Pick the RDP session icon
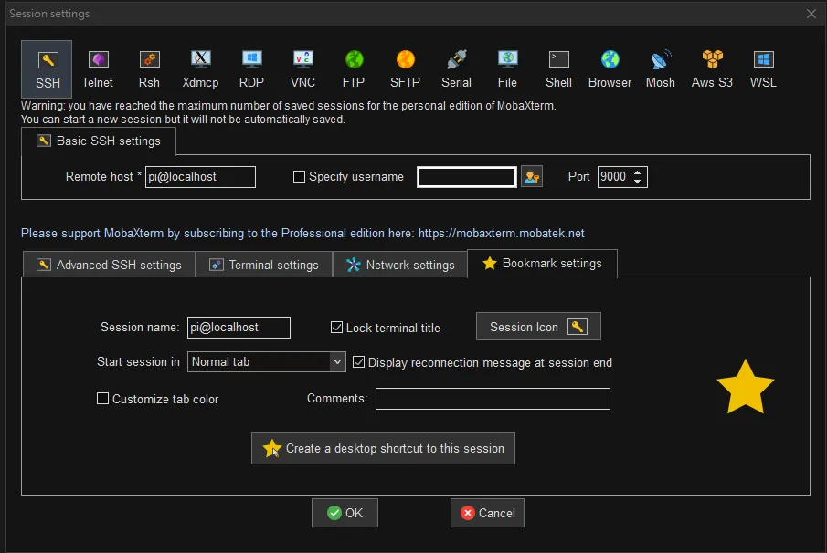Viewport: 827px width, 553px height. pos(251,68)
